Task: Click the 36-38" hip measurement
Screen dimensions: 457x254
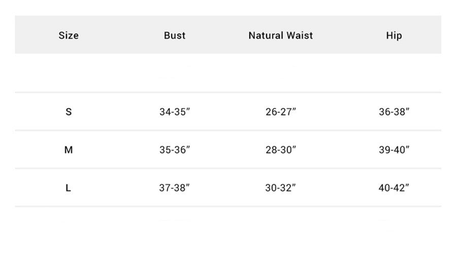Action: tap(394, 112)
